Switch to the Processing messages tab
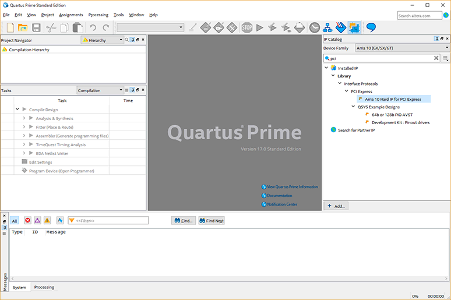The image size is (451, 300). click(44, 287)
